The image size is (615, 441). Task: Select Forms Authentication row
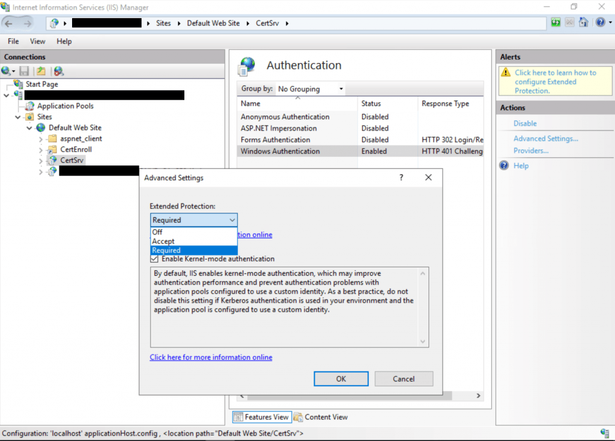(x=360, y=139)
